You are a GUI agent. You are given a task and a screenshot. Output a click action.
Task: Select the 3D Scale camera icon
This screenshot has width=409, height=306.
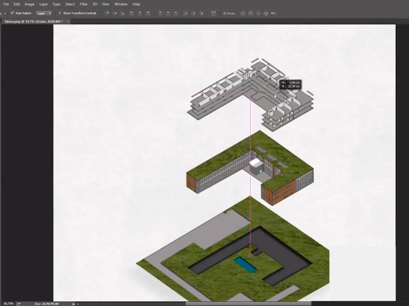(274, 13)
